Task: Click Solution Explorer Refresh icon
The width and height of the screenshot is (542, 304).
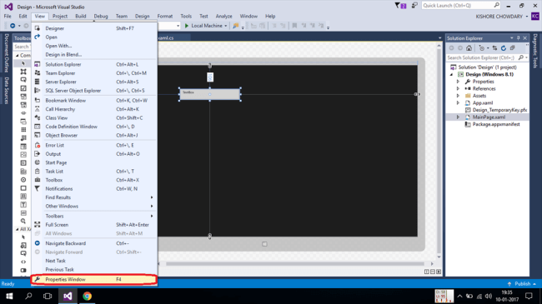Action: pyautogui.click(x=504, y=48)
